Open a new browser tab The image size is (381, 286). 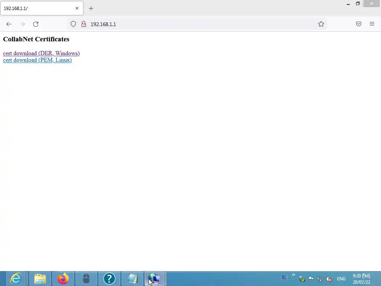tap(91, 9)
